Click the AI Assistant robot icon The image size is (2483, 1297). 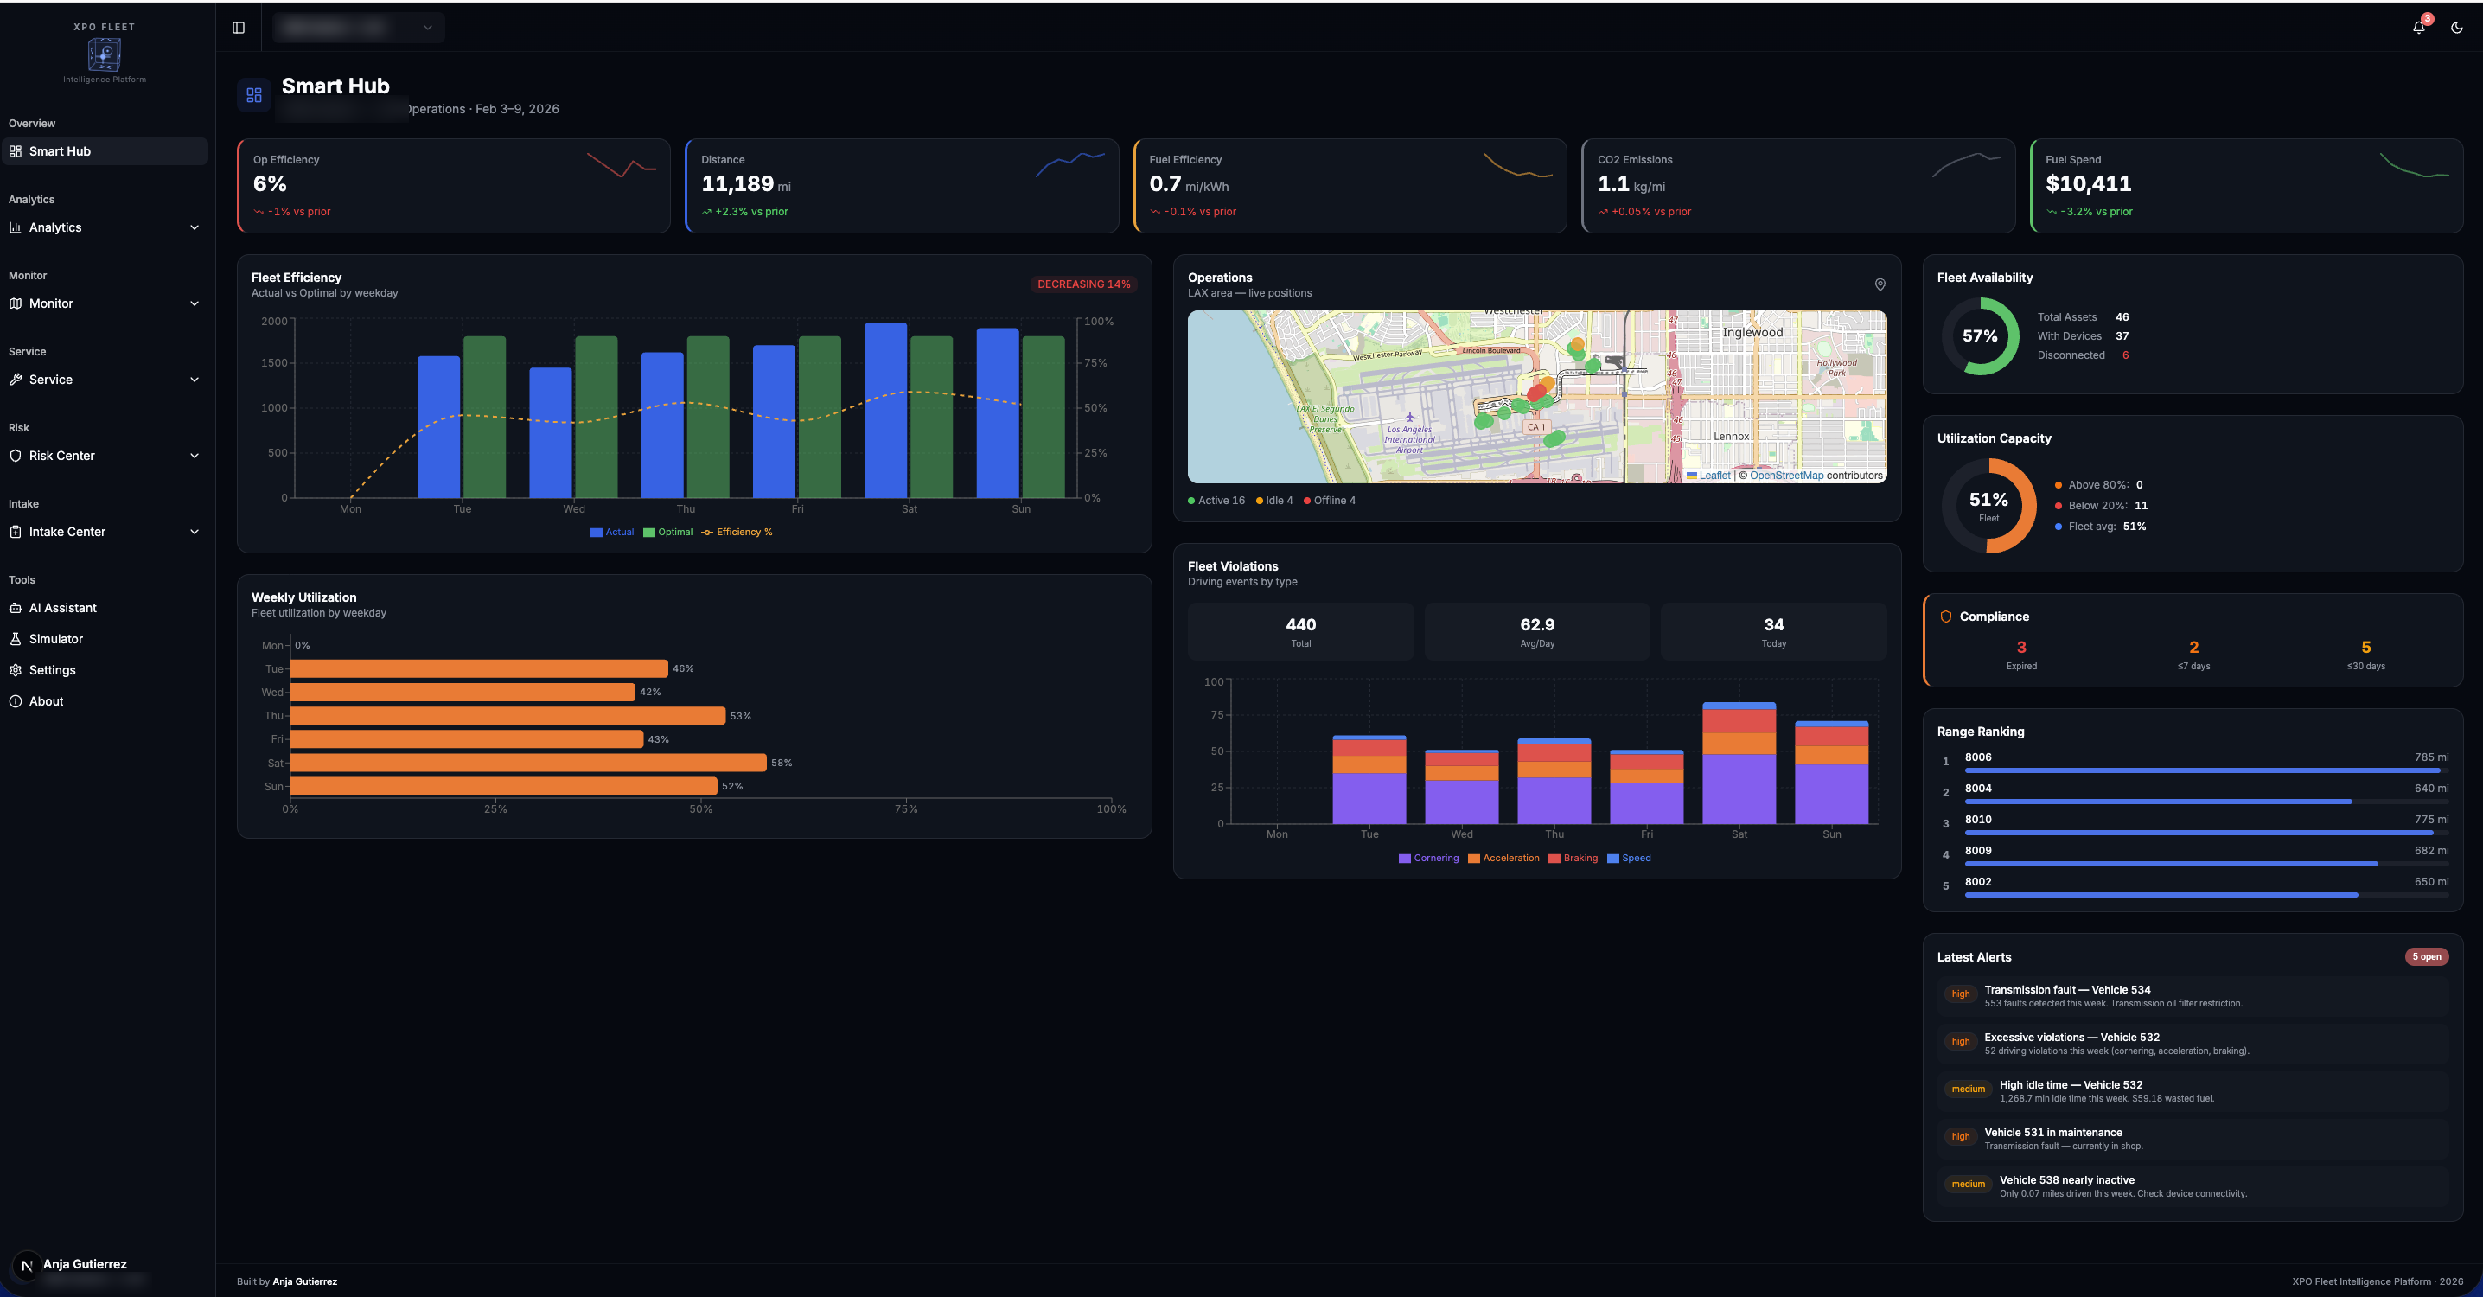pos(16,608)
